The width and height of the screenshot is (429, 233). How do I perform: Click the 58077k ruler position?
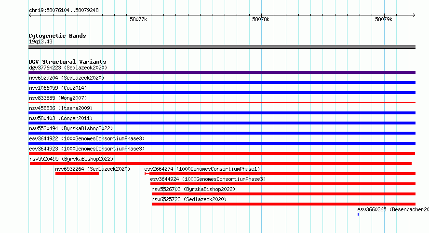coord(138,19)
